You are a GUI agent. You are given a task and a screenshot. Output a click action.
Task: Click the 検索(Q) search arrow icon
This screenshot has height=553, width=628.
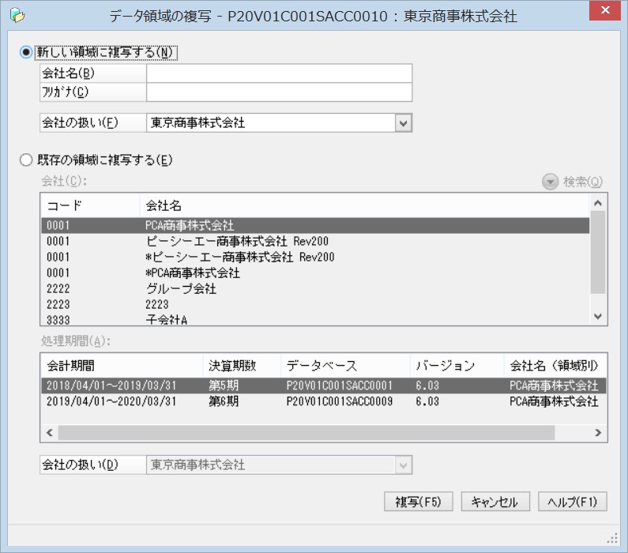point(550,182)
